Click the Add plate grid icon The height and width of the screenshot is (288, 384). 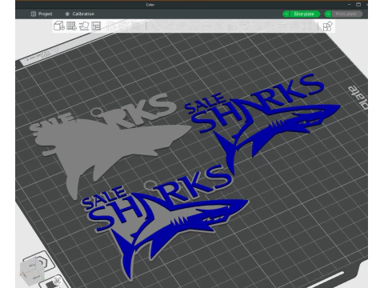pos(71,26)
